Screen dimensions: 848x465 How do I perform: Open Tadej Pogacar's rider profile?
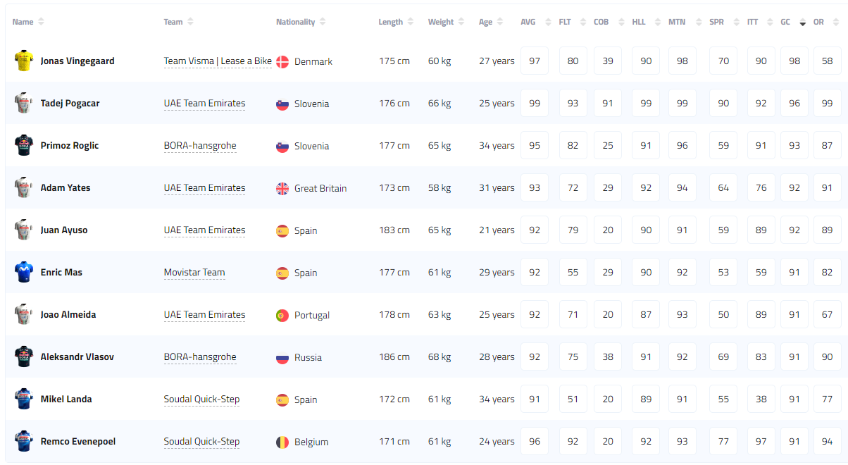click(70, 103)
